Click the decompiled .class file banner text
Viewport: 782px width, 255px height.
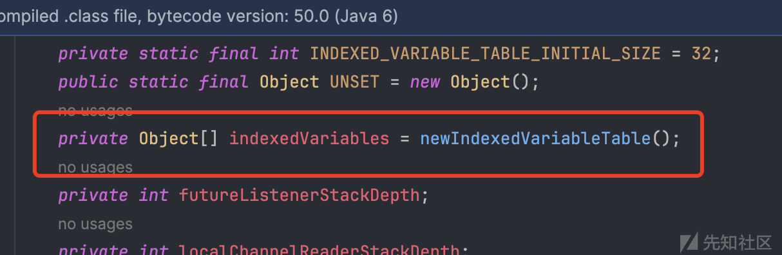pos(198,16)
